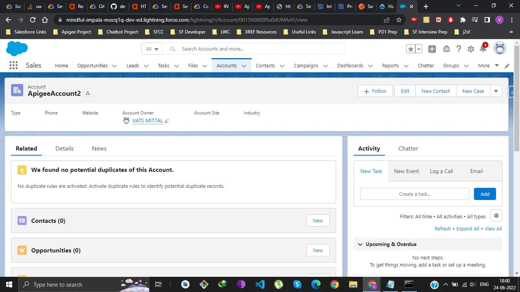Expand the Campaigns nav chevron
The image size is (520, 292).
pyautogui.click(x=325, y=66)
